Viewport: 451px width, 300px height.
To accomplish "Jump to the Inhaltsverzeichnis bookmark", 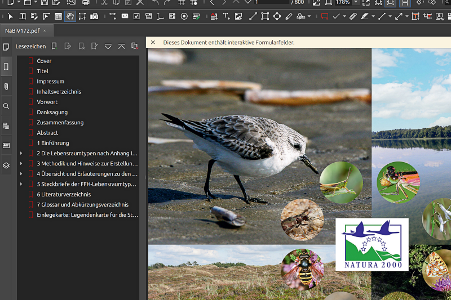I will coord(59,92).
